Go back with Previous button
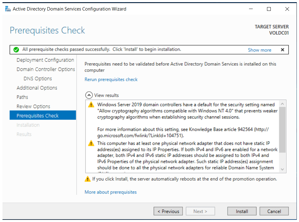The image size is (299, 222). click(x=168, y=211)
